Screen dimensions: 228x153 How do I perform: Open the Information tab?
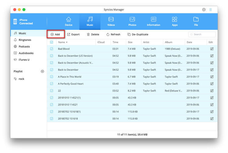[153, 22]
